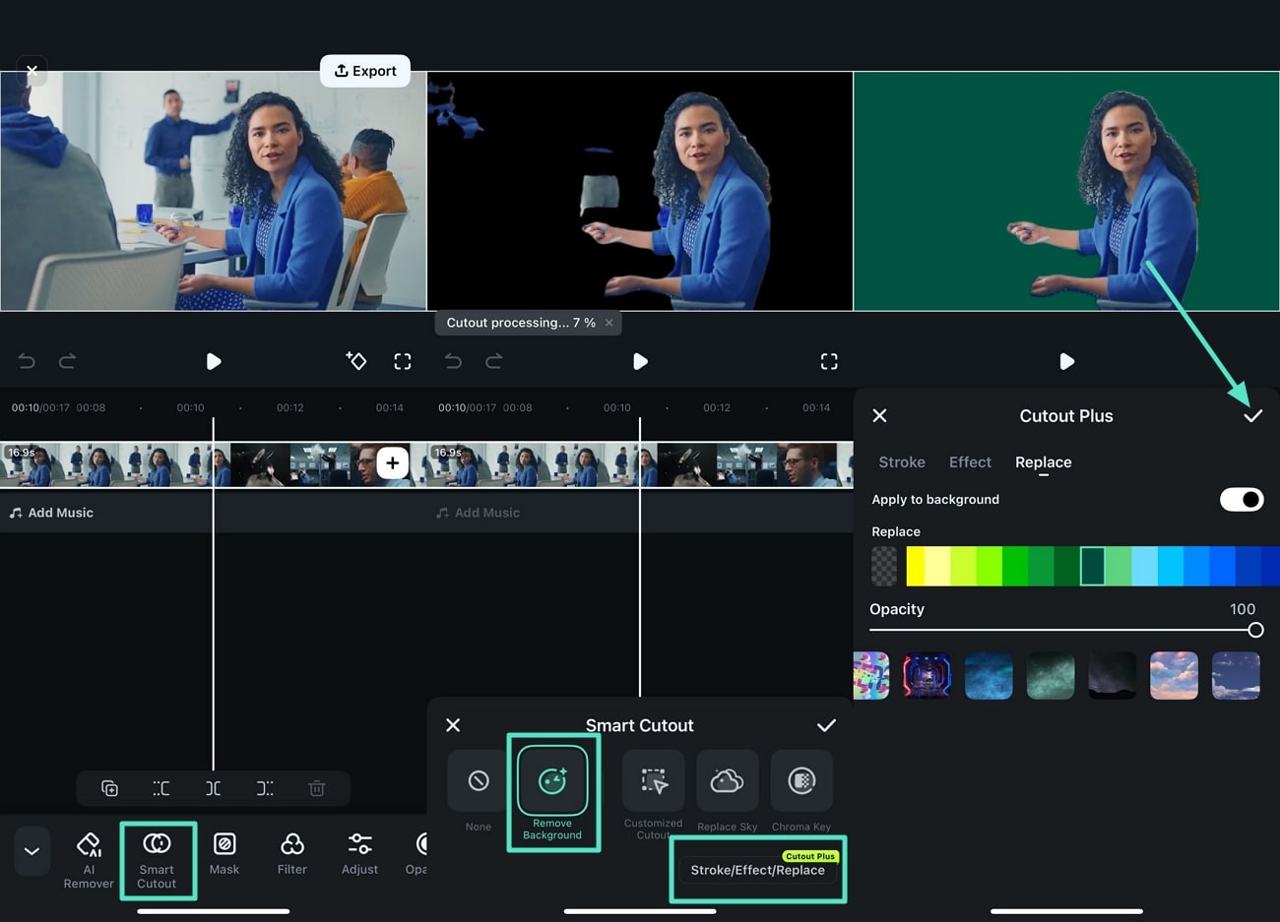
Task: Select the Mask tool
Action: click(224, 853)
